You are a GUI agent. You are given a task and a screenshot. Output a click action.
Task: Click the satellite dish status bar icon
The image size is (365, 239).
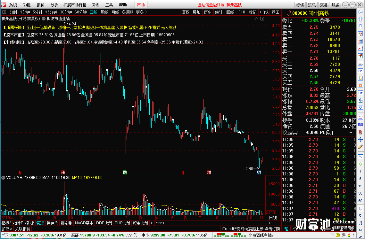pos(344,235)
